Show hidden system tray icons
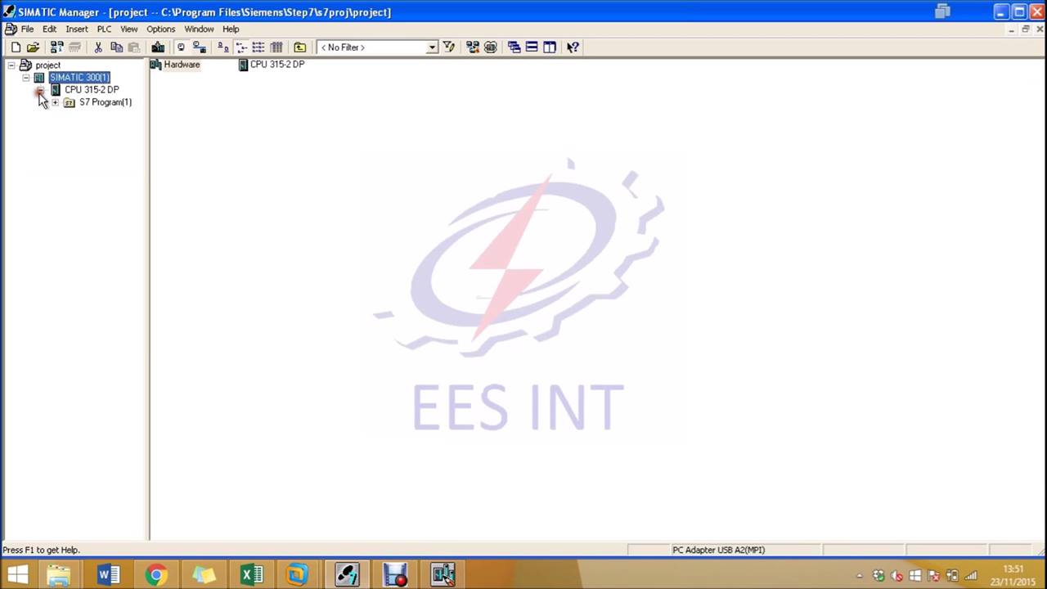1047x589 pixels. (860, 576)
